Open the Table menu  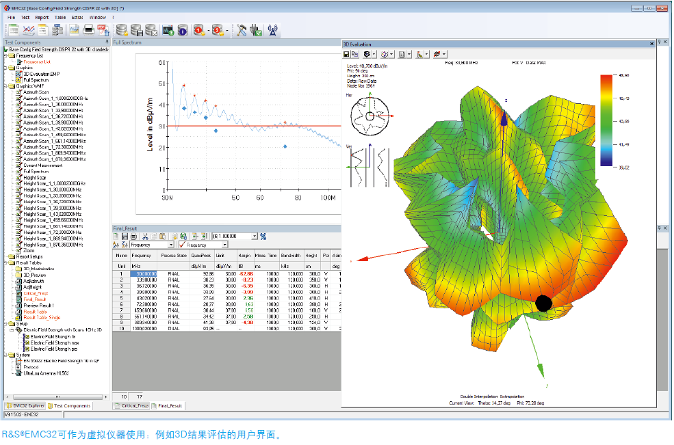pyautogui.click(x=60, y=18)
